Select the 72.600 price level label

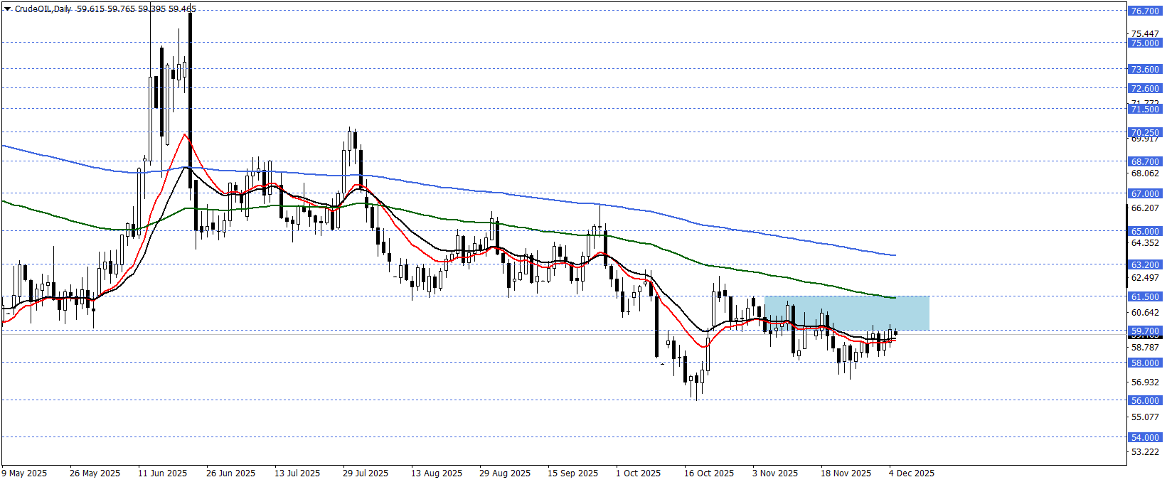click(x=1145, y=89)
